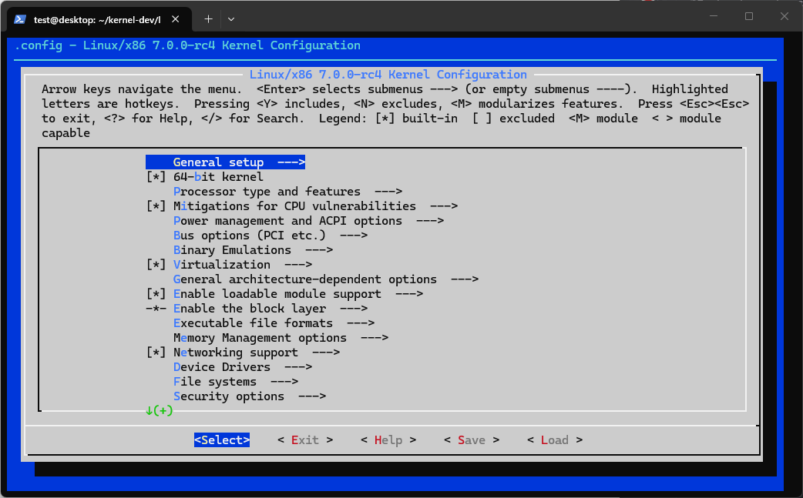Close the terminal window
The height and width of the screenshot is (498, 803).
point(784,16)
